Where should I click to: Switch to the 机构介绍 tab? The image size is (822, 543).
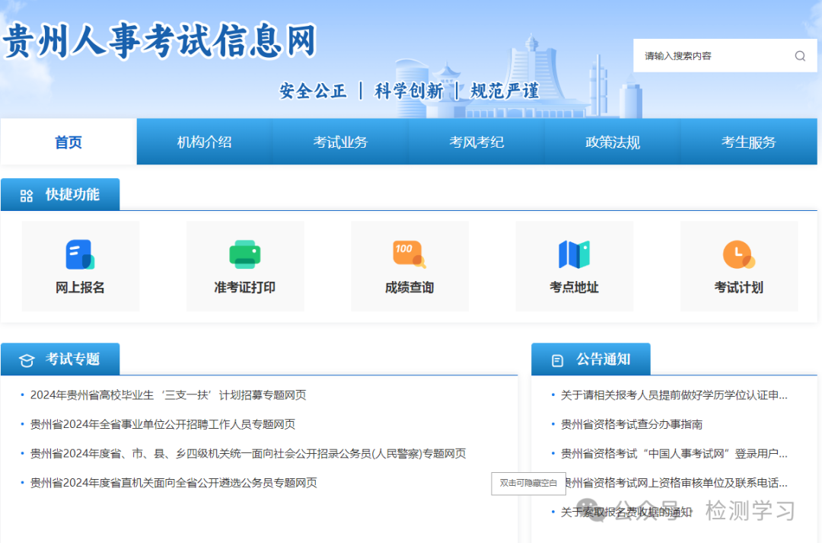point(202,142)
